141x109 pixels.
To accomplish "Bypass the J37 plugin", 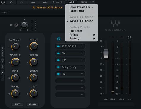I will (59, 60).
